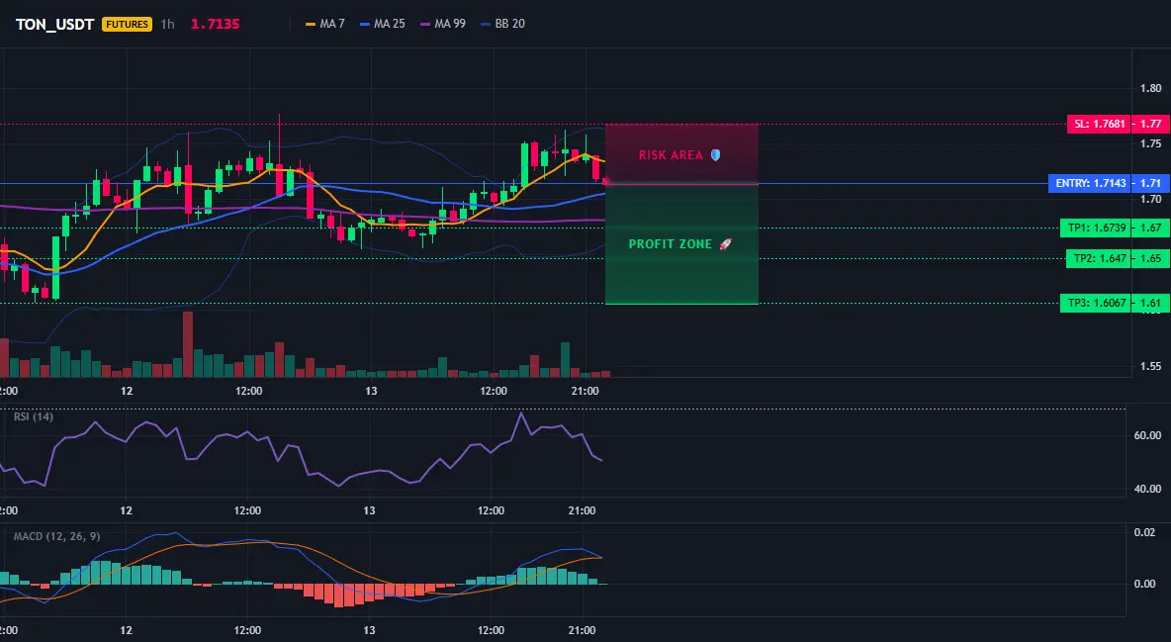Screen dimensions: 1171x642
Task: Click the 13 date label under the price chart
Action: pos(371,391)
